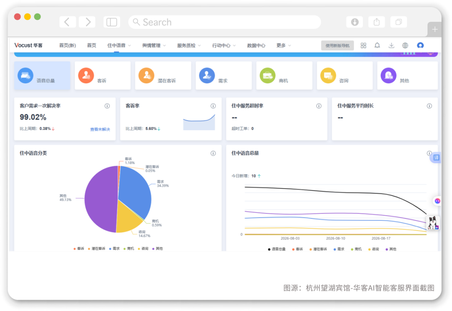Go back in the browser
This screenshot has width=452, height=311.
(67, 22)
